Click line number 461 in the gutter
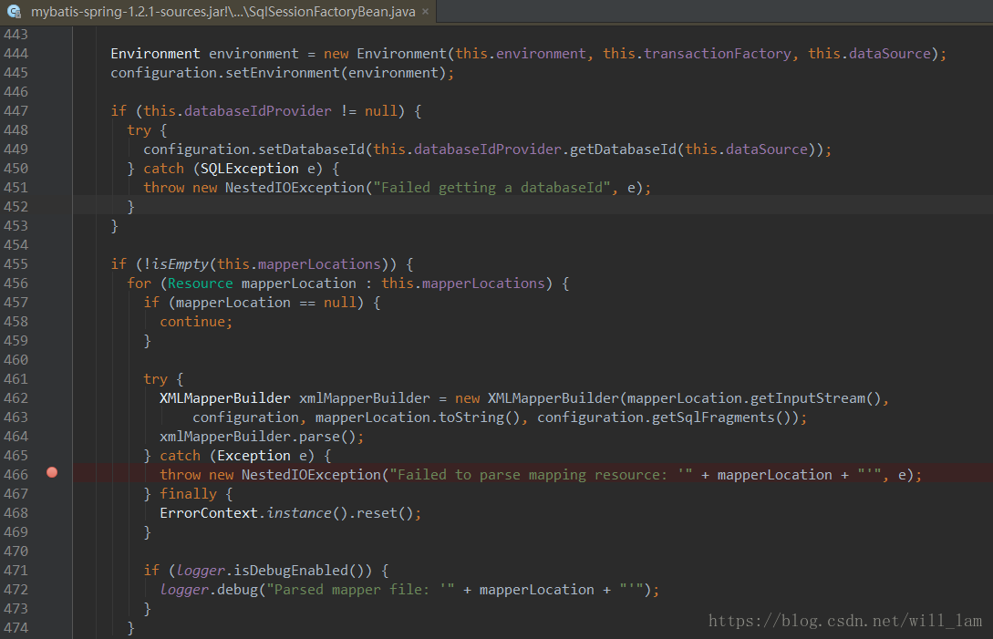Image resolution: width=993 pixels, height=639 pixels. click(16, 378)
